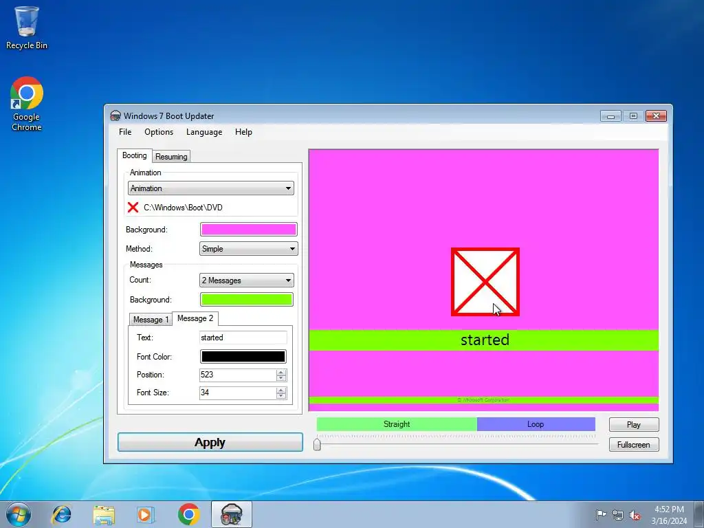Open Google Chrome desktop shortcut
This screenshot has width=704, height=528.
point(27,104)
